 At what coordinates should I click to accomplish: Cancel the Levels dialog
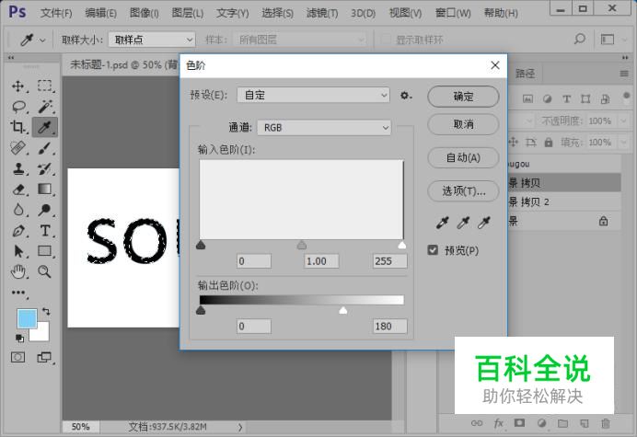[463, 124]
